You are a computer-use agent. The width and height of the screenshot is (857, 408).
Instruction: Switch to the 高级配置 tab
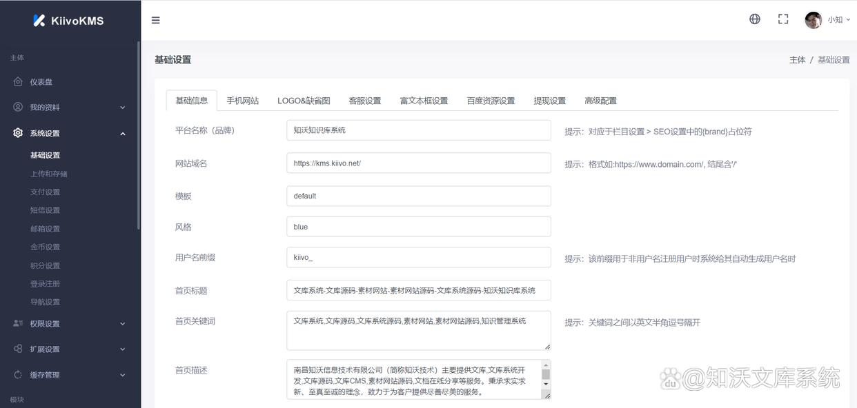tap(600, 100)
